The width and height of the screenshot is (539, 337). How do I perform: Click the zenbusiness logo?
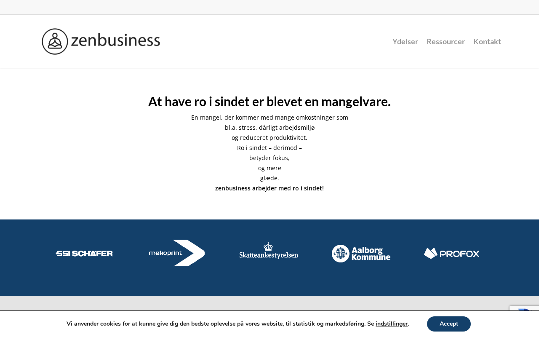point(101,41)
